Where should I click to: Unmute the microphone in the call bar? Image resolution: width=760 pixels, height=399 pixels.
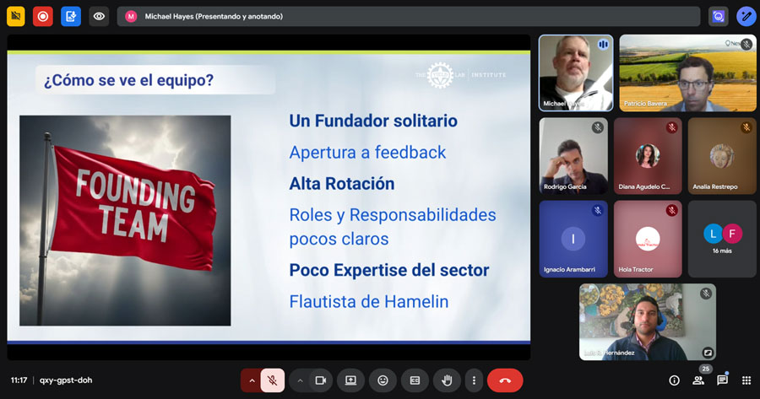(x=272, y=380)
